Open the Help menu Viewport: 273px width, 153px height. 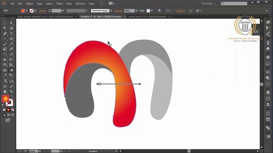click(91, 3)
